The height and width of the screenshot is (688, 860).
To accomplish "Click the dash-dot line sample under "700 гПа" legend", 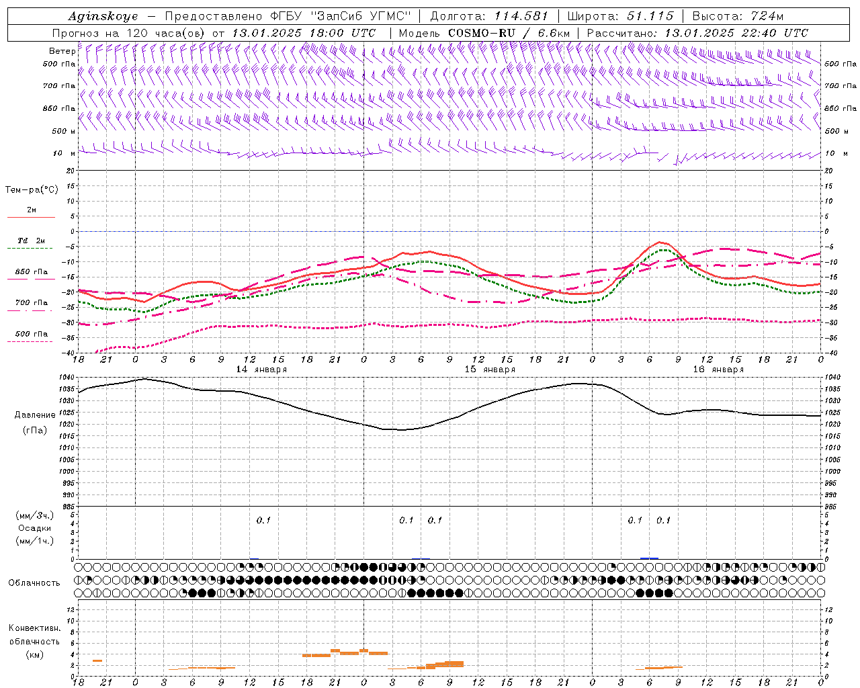I will tap(30, 310).
